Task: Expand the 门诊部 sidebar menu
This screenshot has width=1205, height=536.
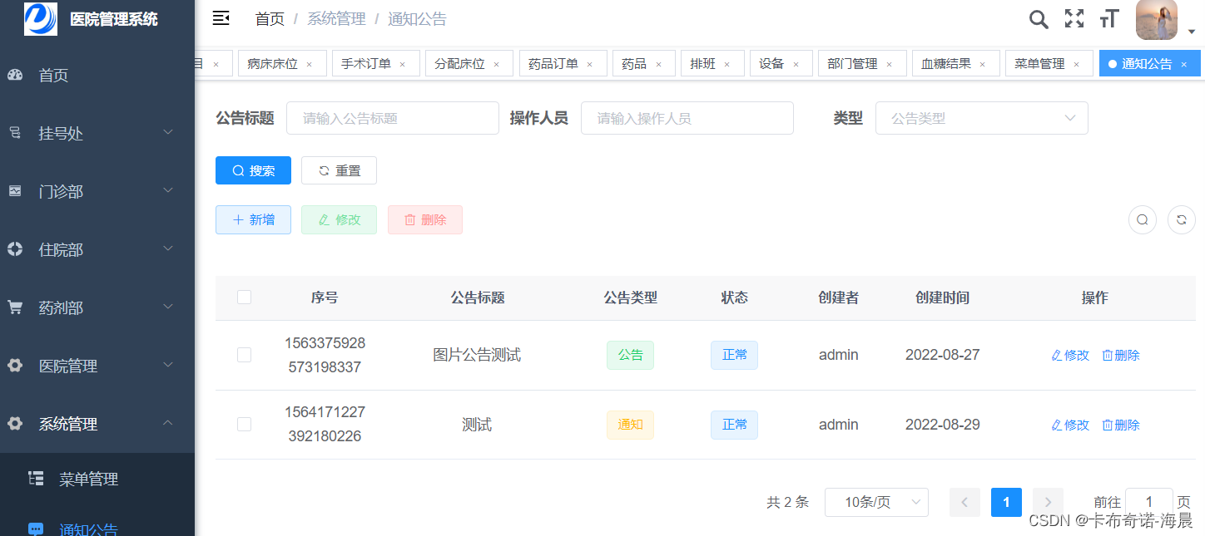Action: 97,192
